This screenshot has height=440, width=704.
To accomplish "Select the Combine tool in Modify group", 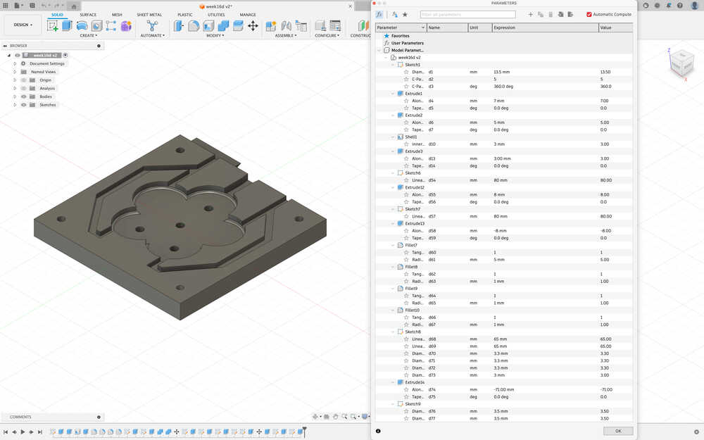I will pyautogui.click(x=223, y=25).
